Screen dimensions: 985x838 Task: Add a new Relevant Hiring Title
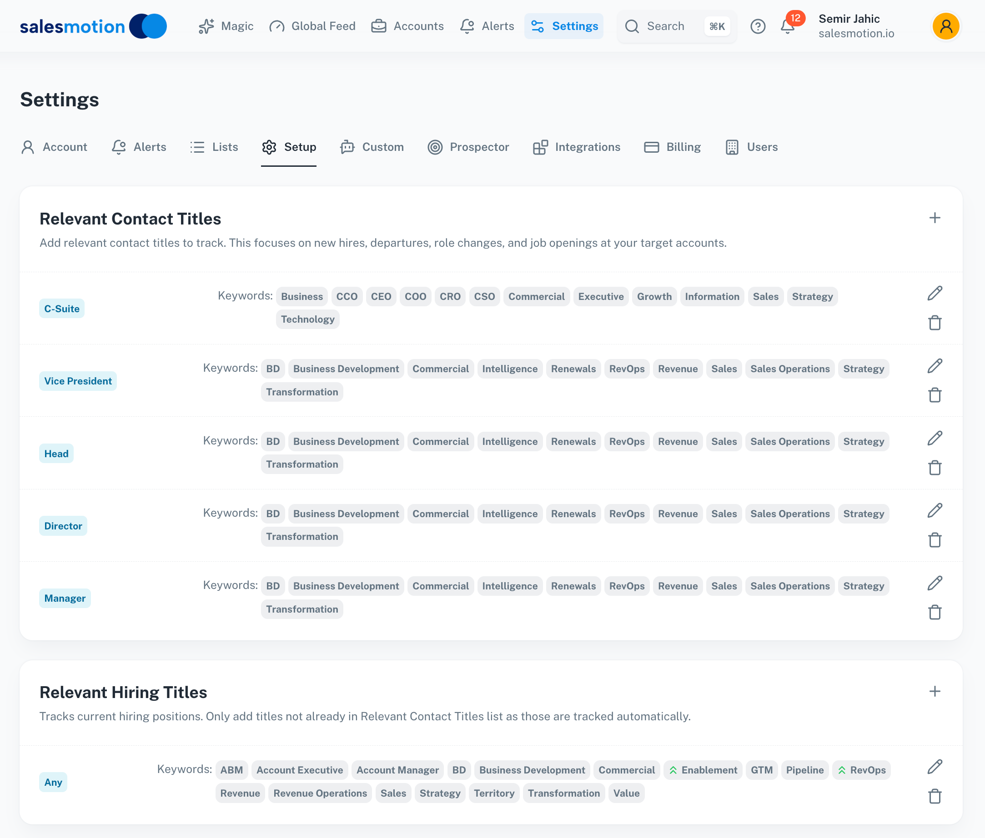(x=934, y=692)
